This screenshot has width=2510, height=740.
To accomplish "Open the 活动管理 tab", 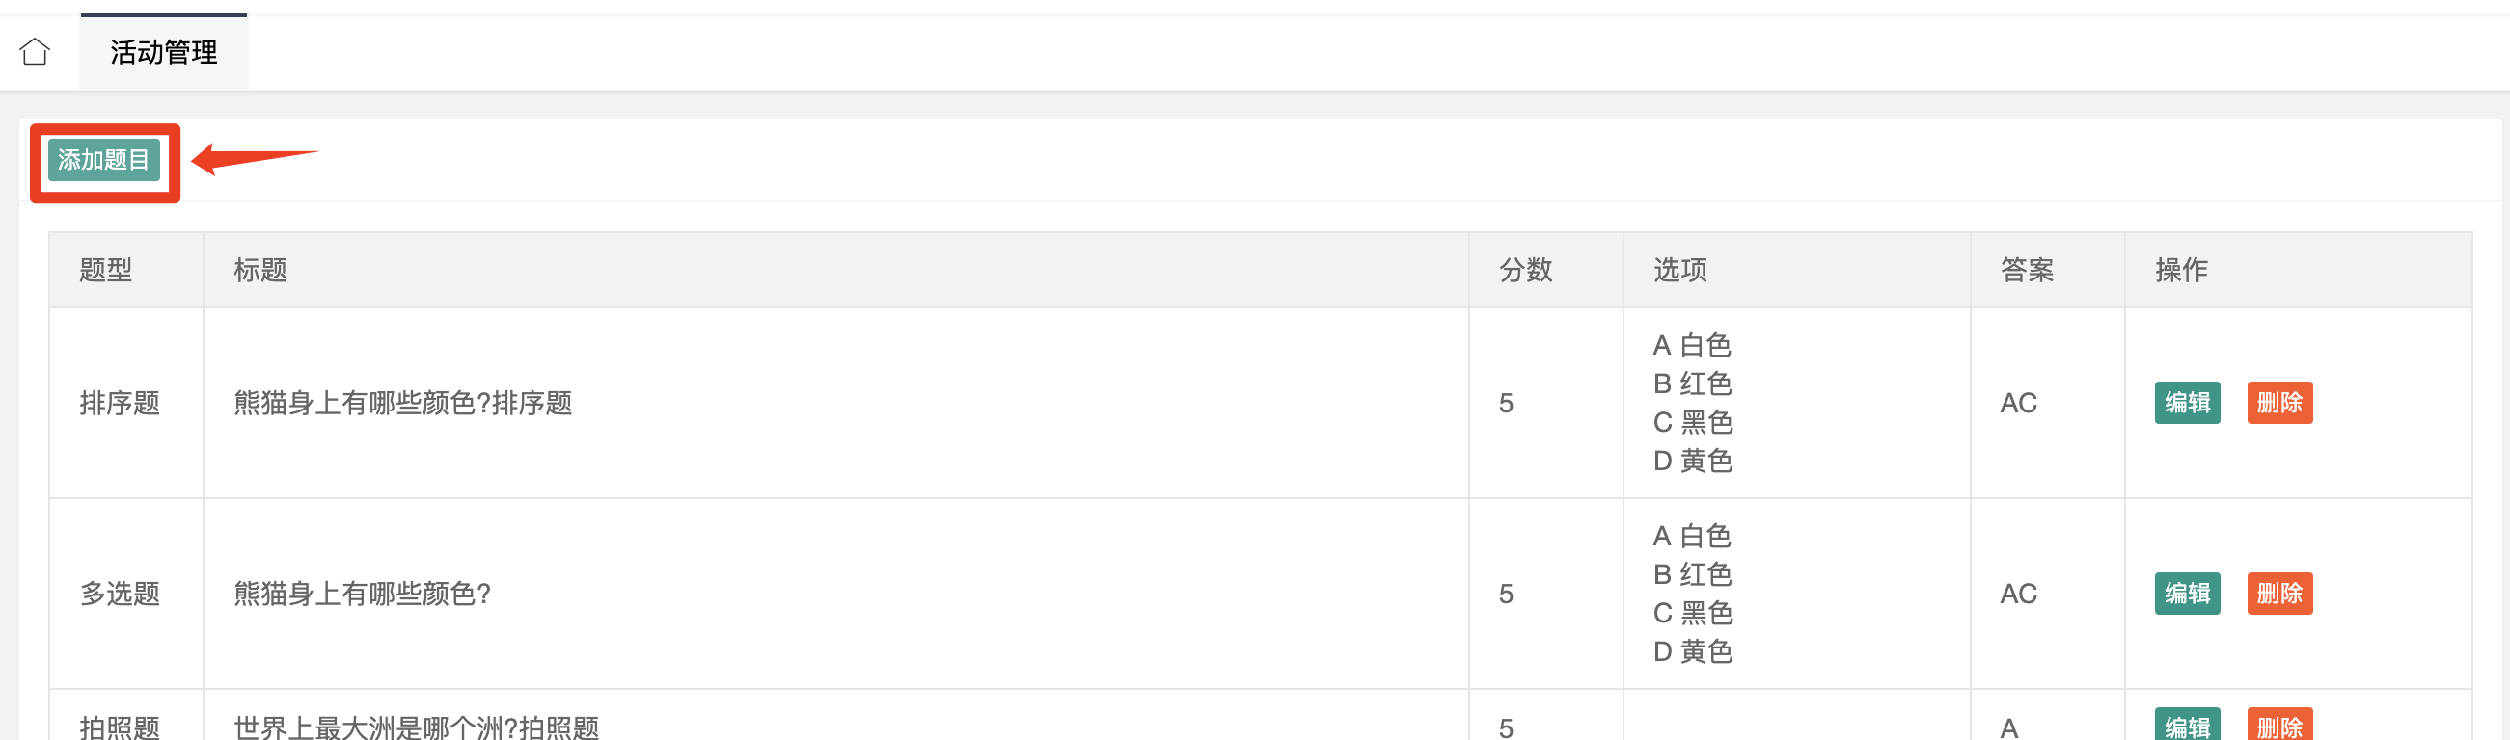I will point(164,53).
